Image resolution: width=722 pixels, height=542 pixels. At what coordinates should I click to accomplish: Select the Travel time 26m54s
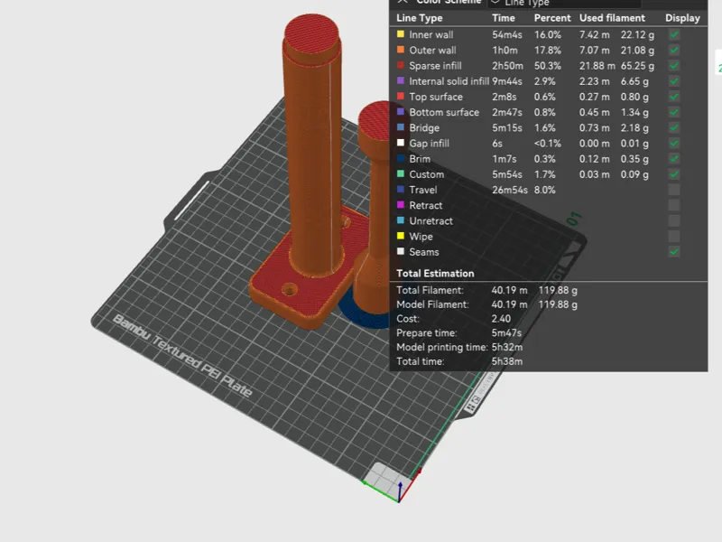point(510,190)
